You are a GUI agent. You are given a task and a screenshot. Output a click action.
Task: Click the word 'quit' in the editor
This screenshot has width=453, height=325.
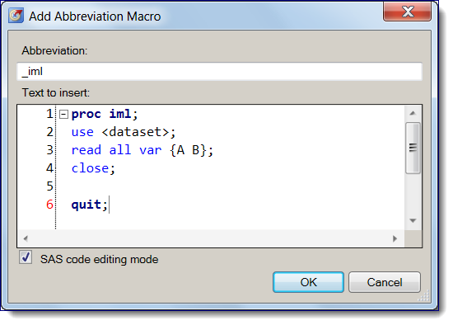(86, 205)
